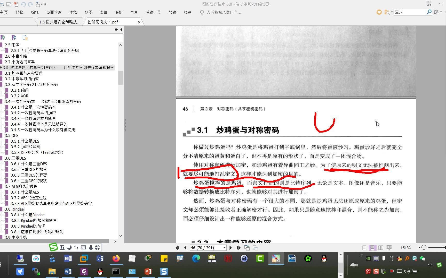Select the single page view icon
446x278 pixels.
(x=364, y=248)
